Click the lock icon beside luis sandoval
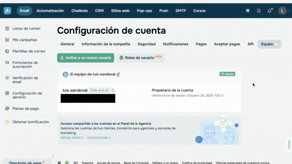 [x=113, y=90]
